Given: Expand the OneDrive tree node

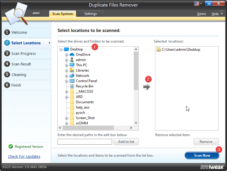Looking at the screenshot, I should pos(66,55).
